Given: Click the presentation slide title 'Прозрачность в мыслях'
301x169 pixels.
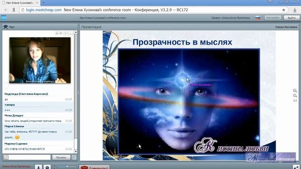Looking at the screenshot, I should click(182, 42).
